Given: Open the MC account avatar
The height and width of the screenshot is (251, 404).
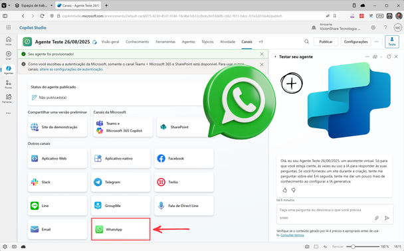Looking at the screenshot, I should pyautogui.click(x=398, y=27).
